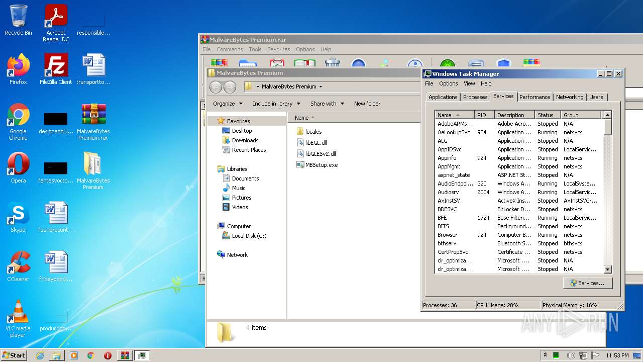Select VLC media player desktop icon
The height and width of the screenshot is (362, 643).
pos(18,319)
